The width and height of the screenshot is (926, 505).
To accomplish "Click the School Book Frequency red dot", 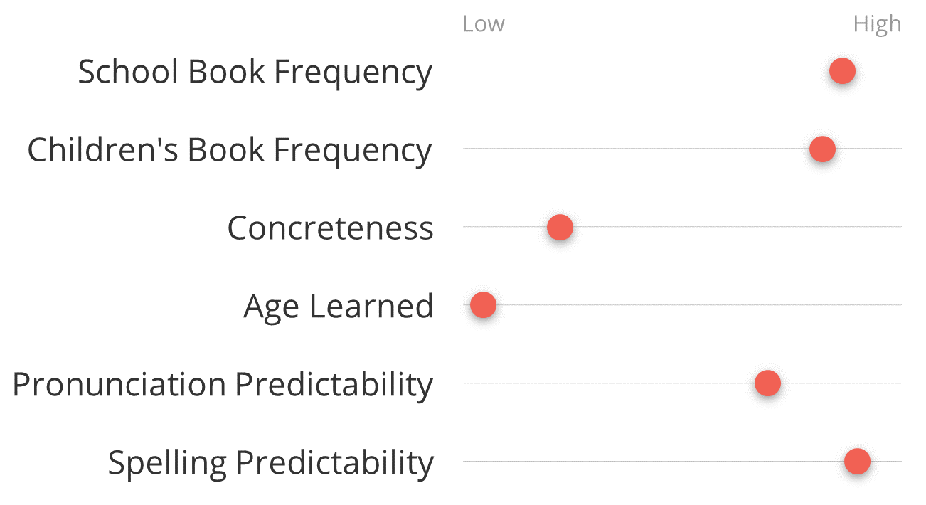I will click(842, 70).
